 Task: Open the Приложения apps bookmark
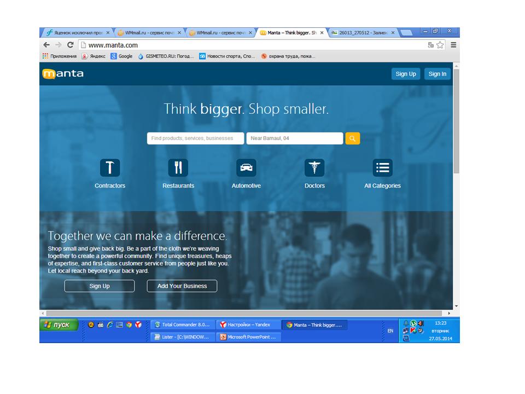point(60,56)
